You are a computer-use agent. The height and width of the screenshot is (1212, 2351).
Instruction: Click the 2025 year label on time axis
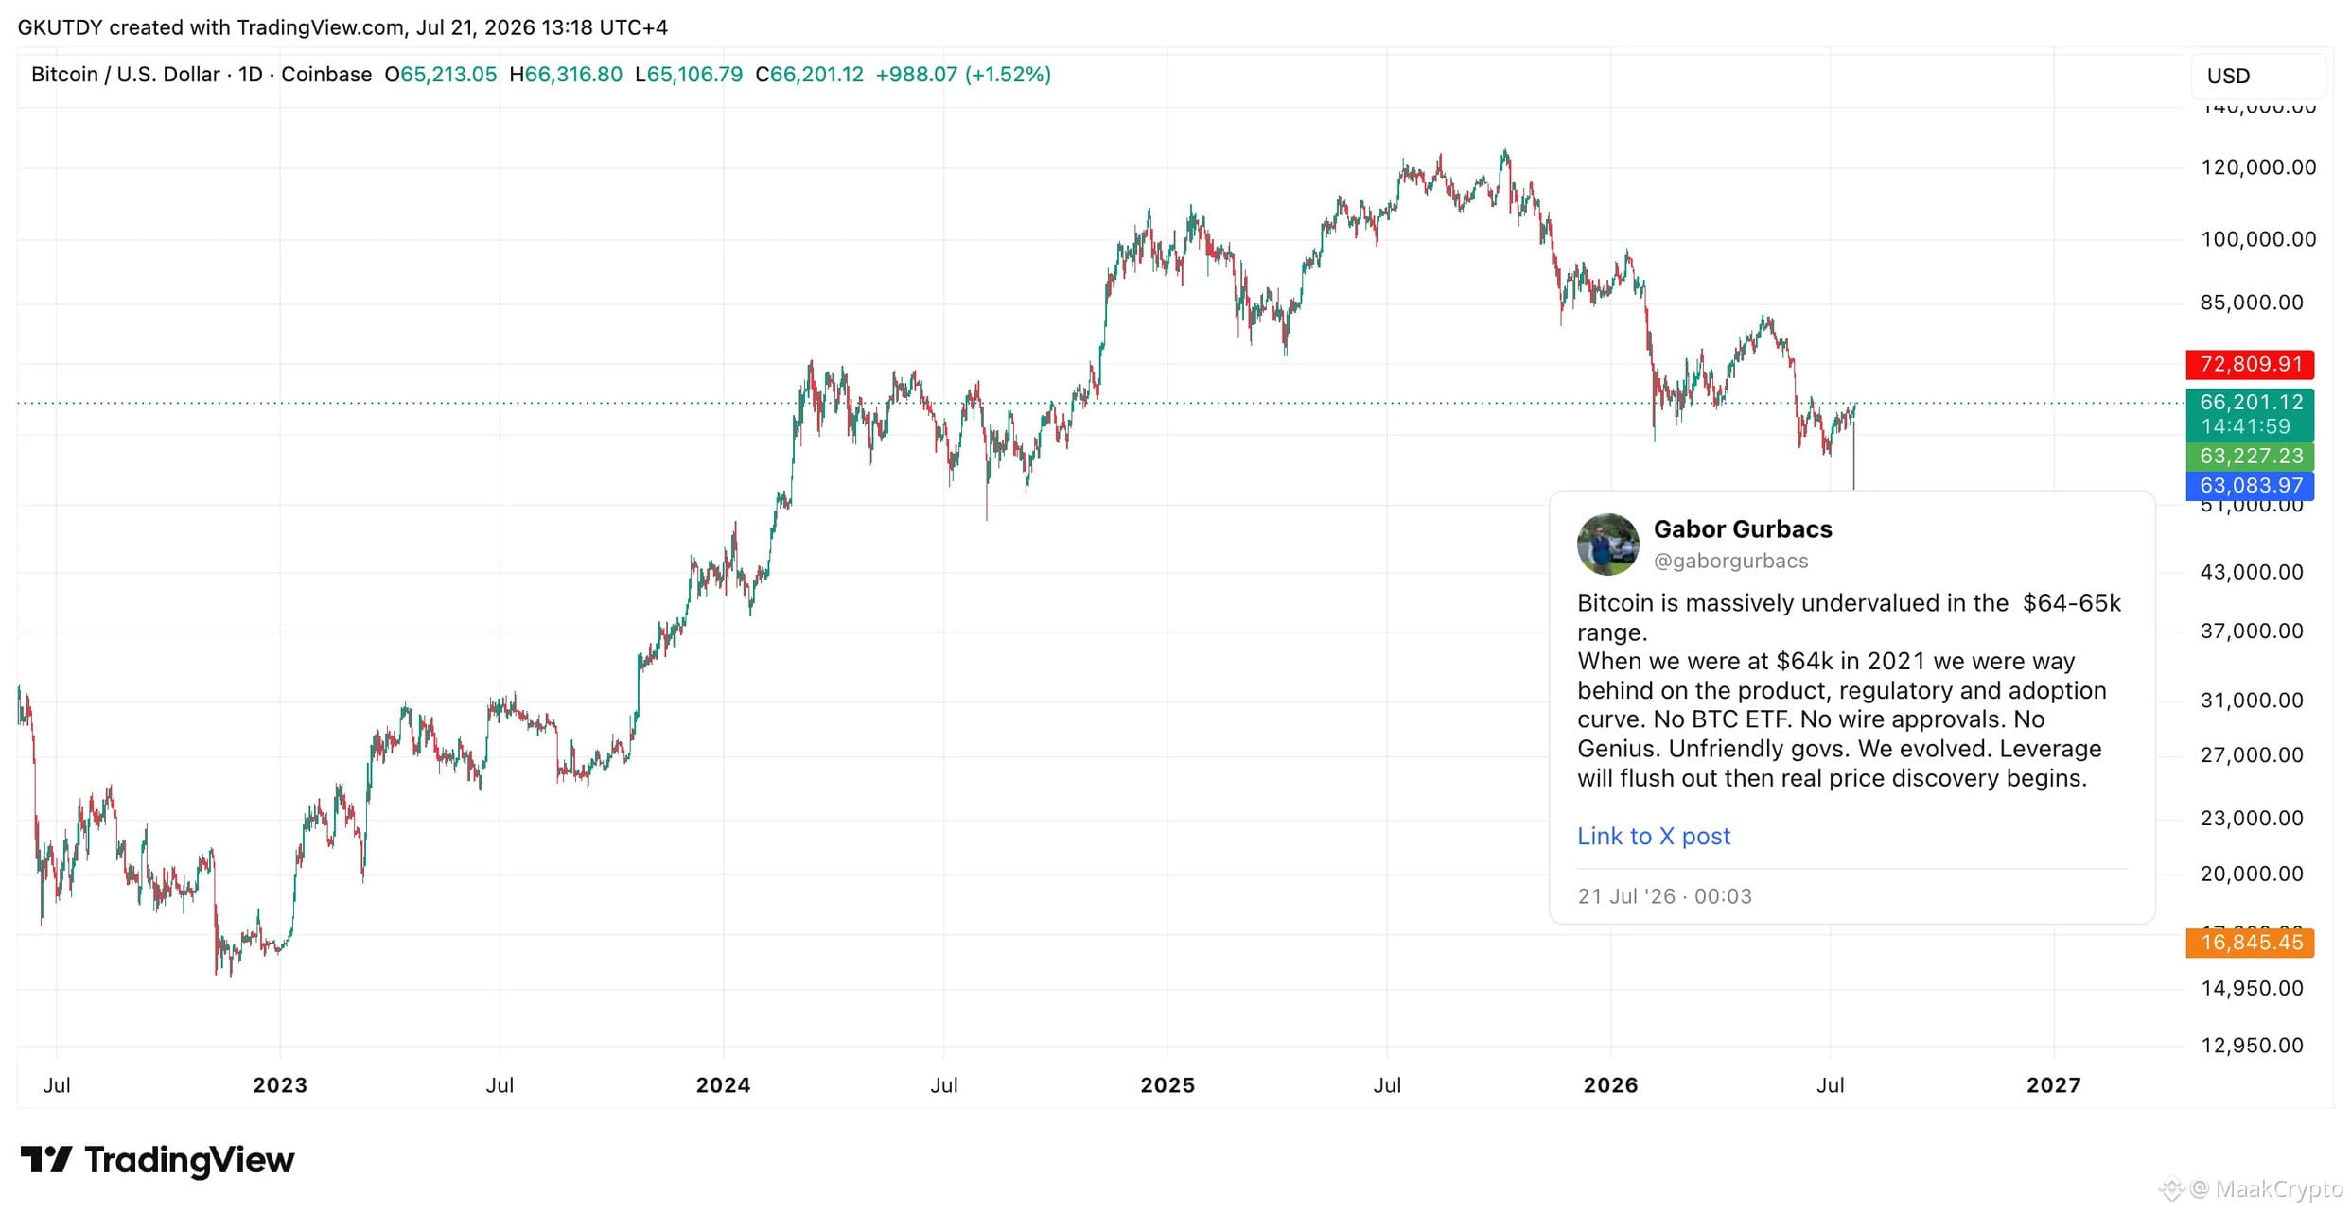coord(1167,1085)
